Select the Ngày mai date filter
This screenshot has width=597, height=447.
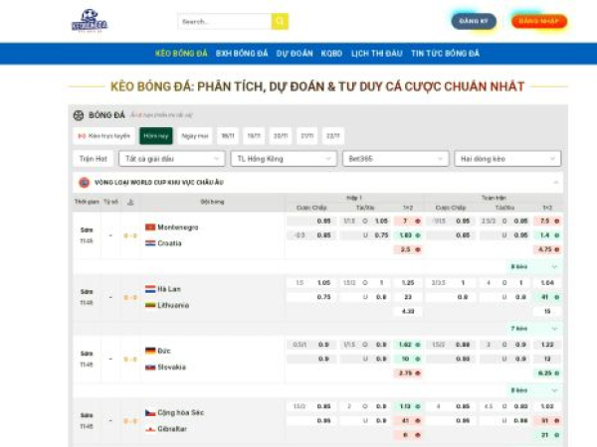[x=195, y=135]
